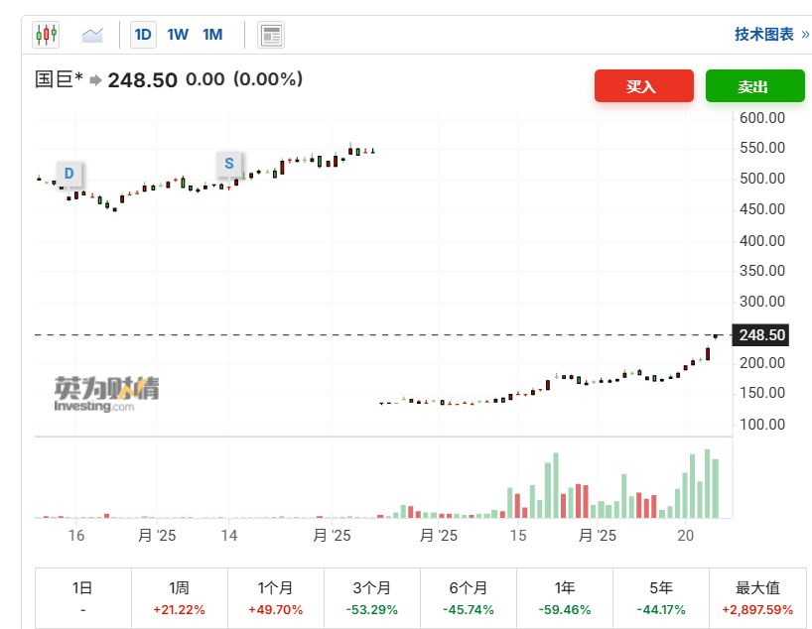Select the 1个月 performance range tab
Image resolution: width=812 pixels, height=629 pixels.
275,597
